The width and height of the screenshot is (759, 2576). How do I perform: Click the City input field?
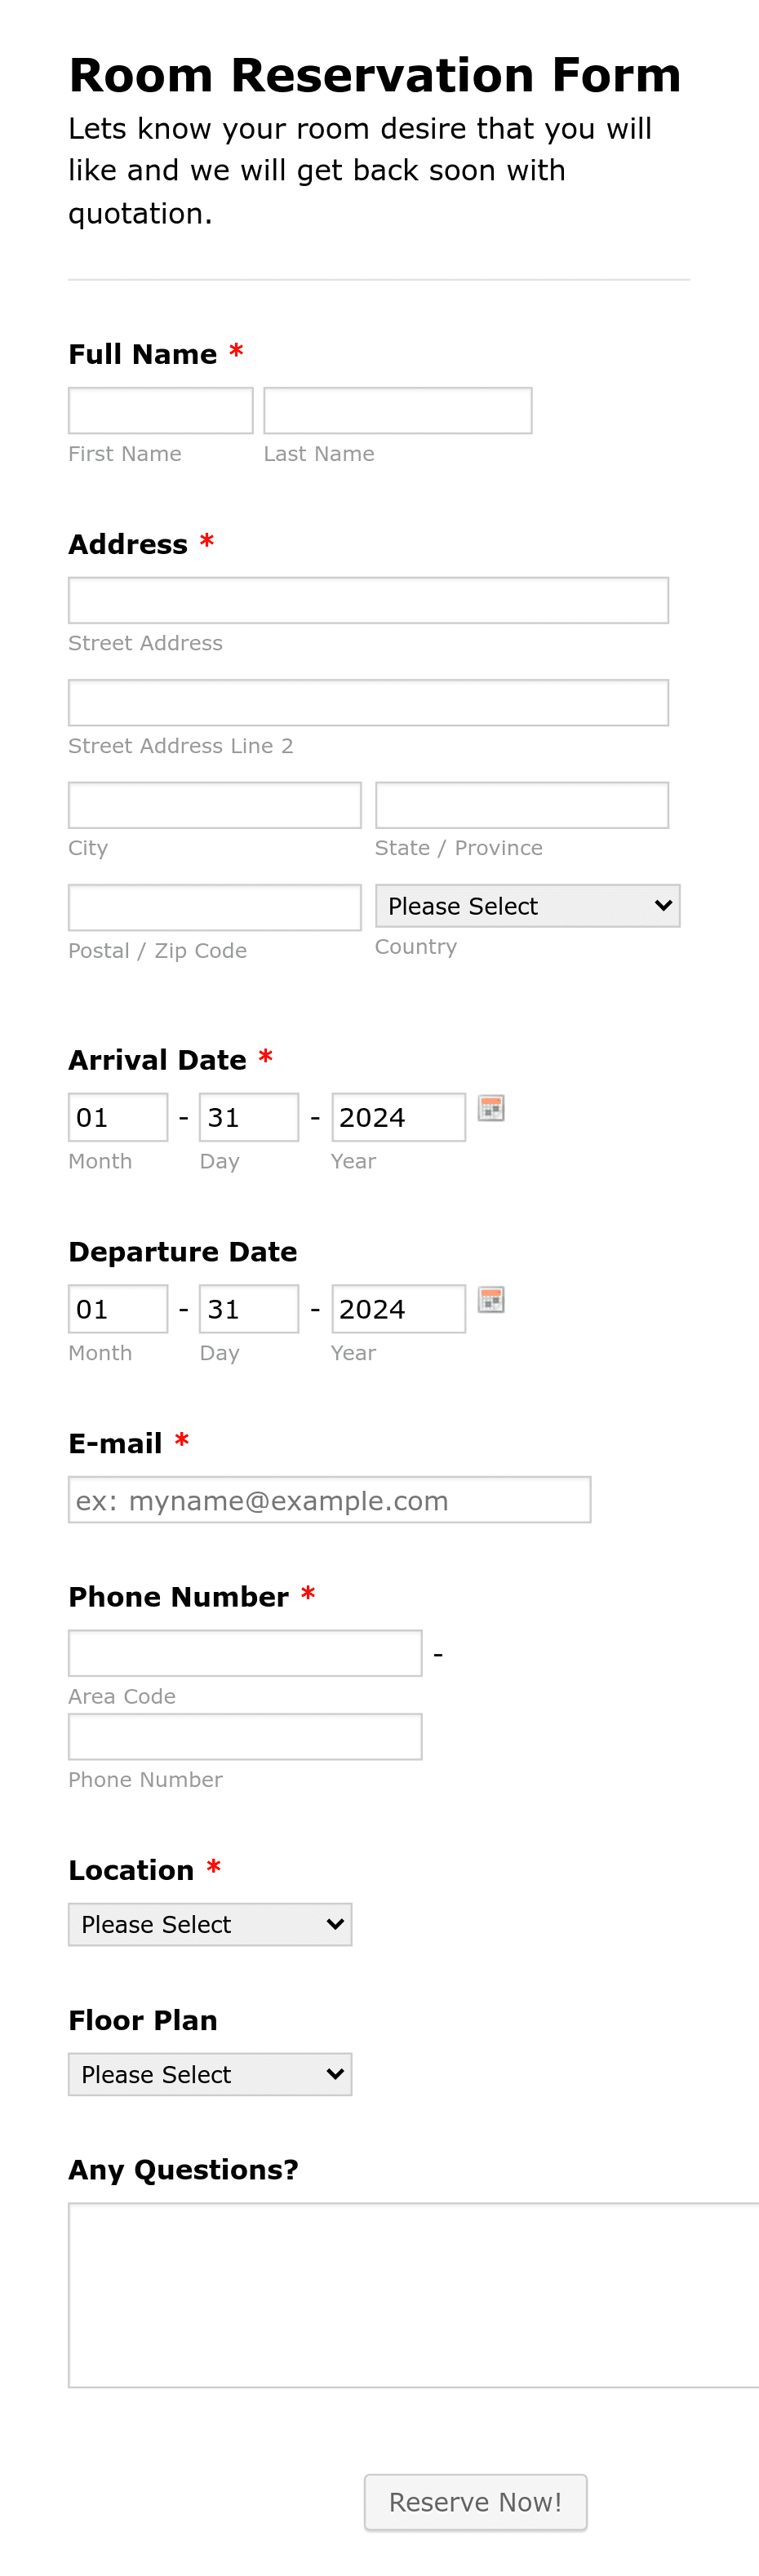coord(214,804)
